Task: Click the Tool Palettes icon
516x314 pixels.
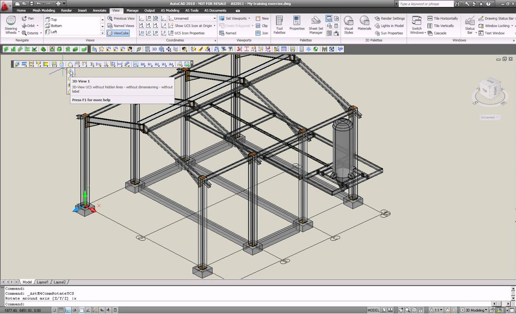Action: [x=279, y=25]
